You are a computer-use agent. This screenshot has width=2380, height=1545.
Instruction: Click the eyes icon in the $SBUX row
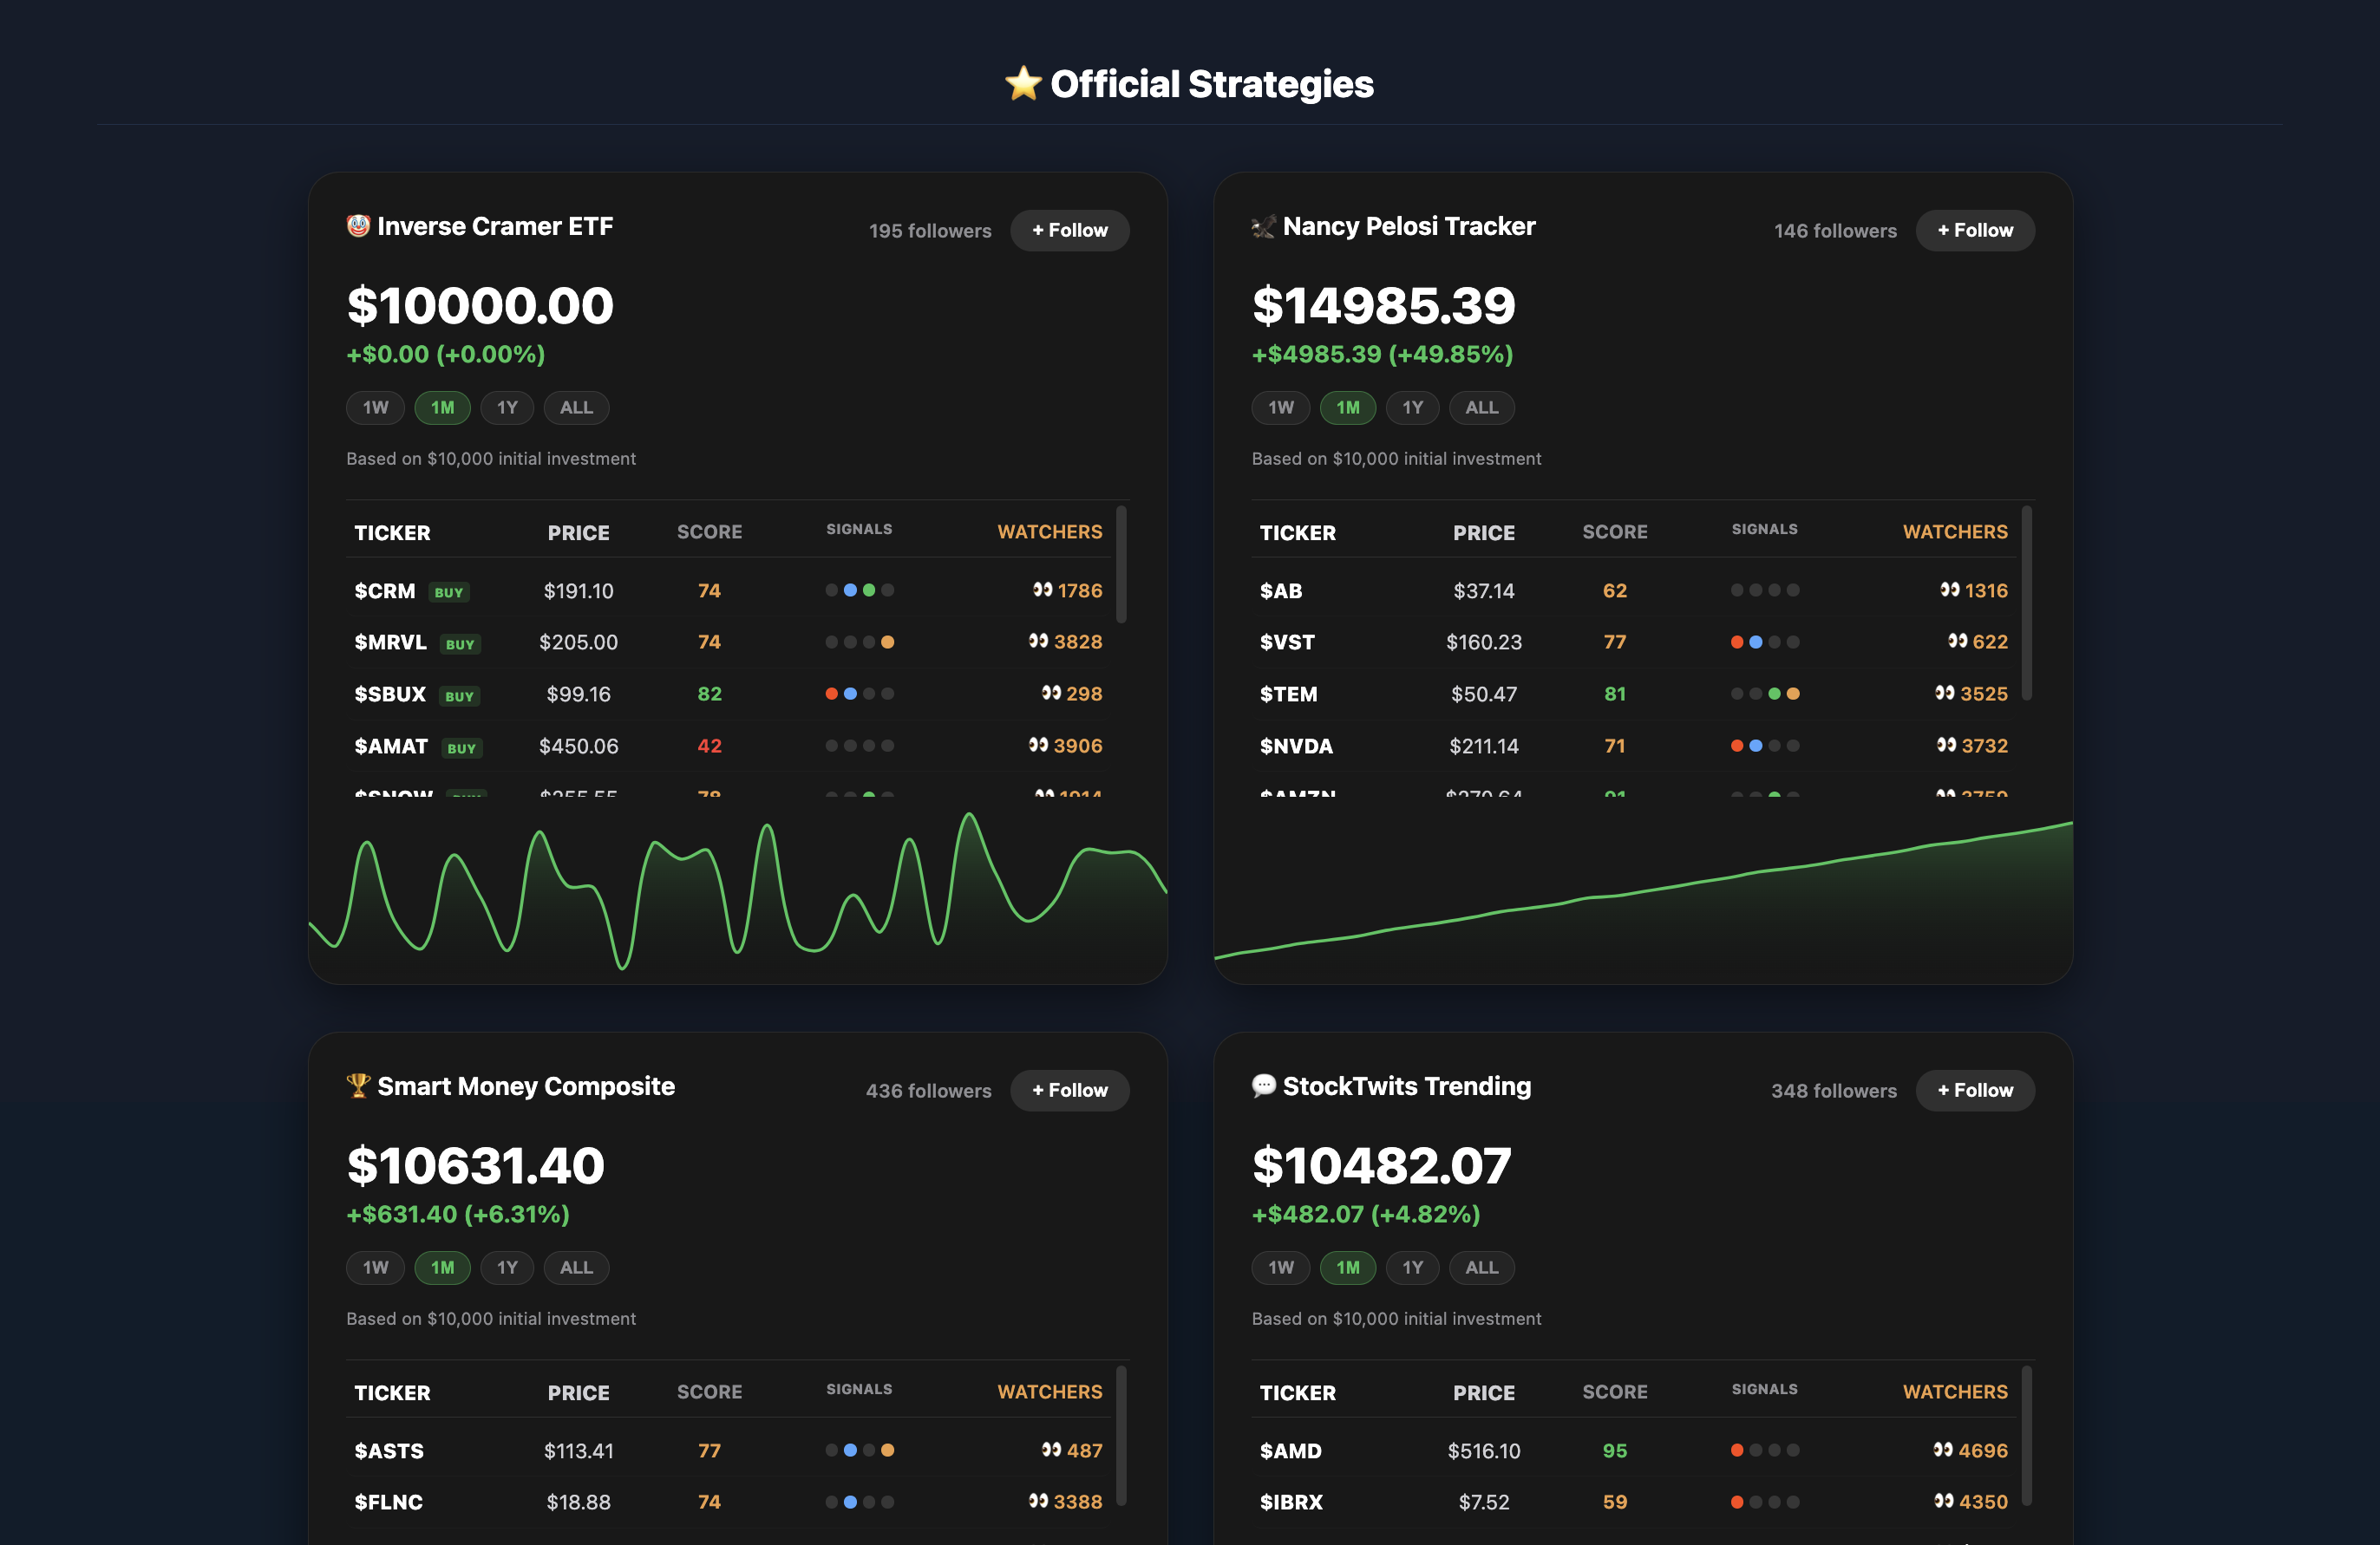(1051, 694)
